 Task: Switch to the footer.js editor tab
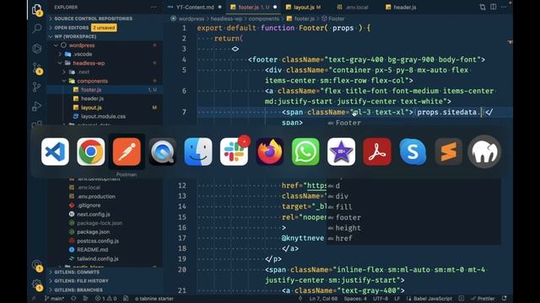click(253, 7)
